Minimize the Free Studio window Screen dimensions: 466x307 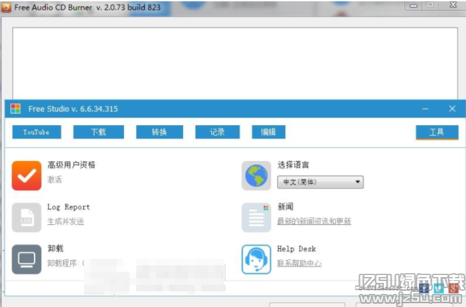(426, 109)
